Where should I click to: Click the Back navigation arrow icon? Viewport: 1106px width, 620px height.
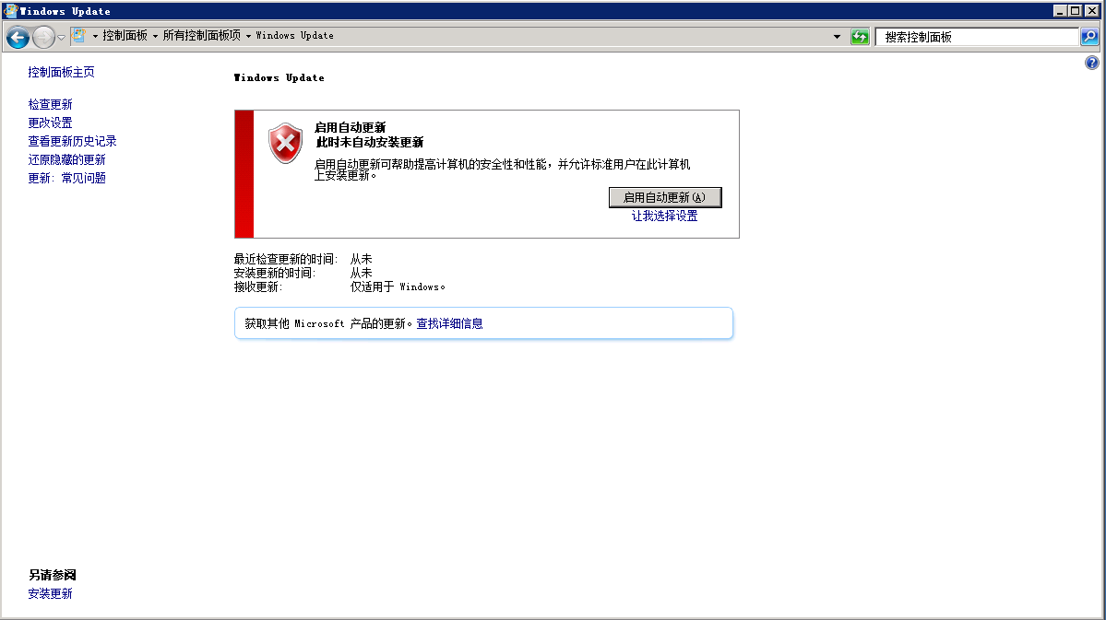(17, 37)
